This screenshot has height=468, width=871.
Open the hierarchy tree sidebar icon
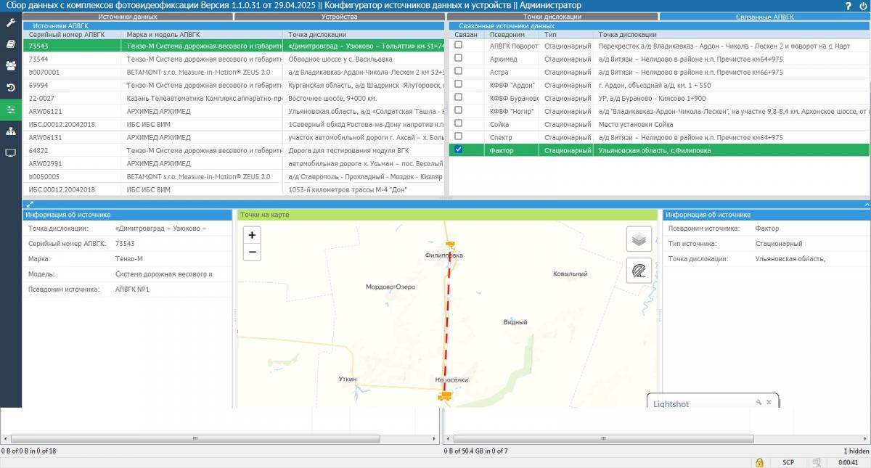pyautogui.click(x=10, y=131)
